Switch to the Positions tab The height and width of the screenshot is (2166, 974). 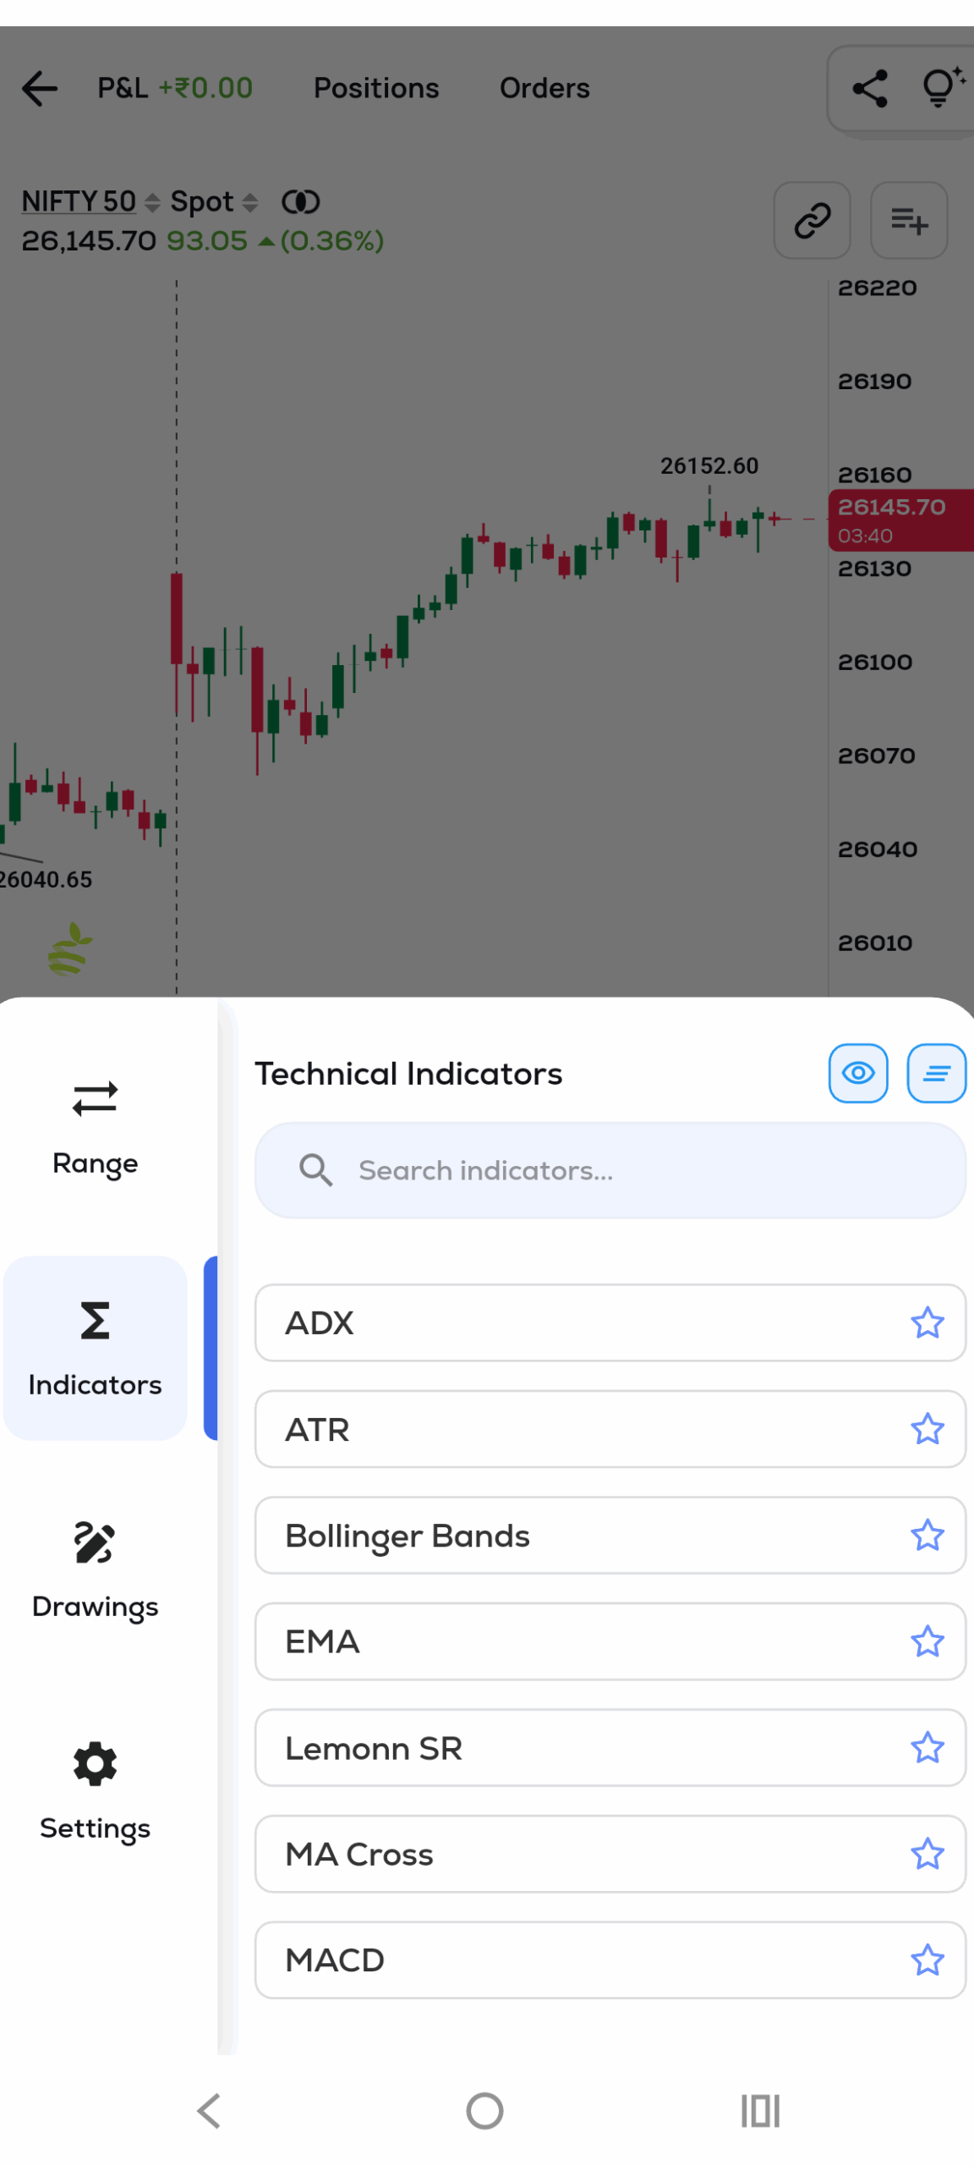[x=376, y=88]
